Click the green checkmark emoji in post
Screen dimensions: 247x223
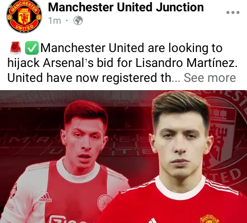pyautogui.click(x=32, y=48)
